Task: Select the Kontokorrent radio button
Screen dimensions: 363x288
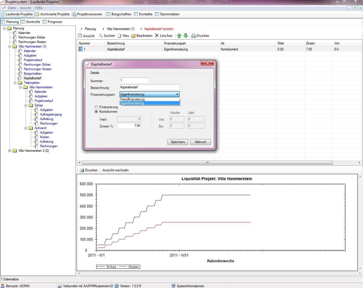Action: pos(96,112)
